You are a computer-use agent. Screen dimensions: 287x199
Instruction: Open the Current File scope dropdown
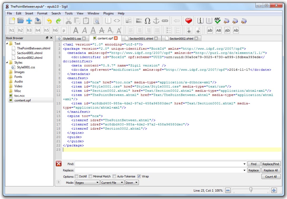click(x=112, y=183)
